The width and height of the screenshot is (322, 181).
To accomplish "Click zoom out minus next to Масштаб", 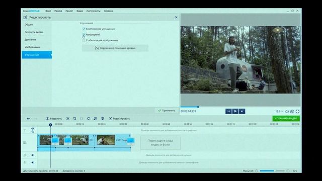I will (x=257, y=171).
